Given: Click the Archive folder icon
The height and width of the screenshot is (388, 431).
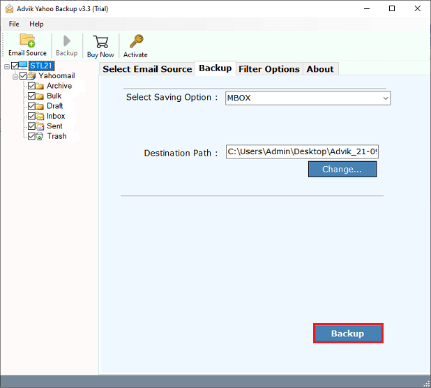Looking at the screenshot, I should (39, 86).
